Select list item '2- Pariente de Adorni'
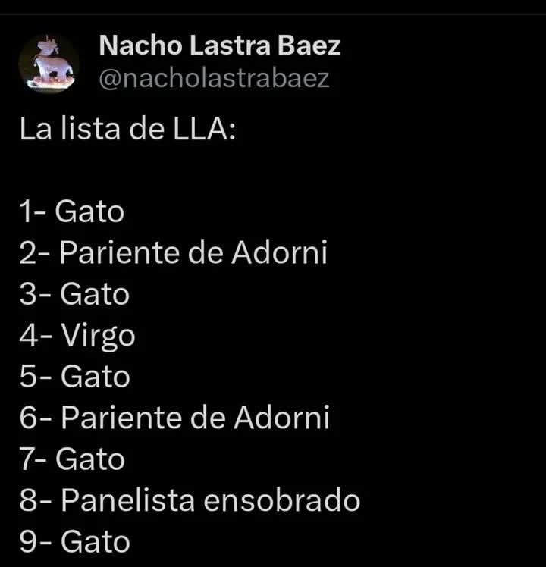The image size is (546, 567). click(174, 252)
